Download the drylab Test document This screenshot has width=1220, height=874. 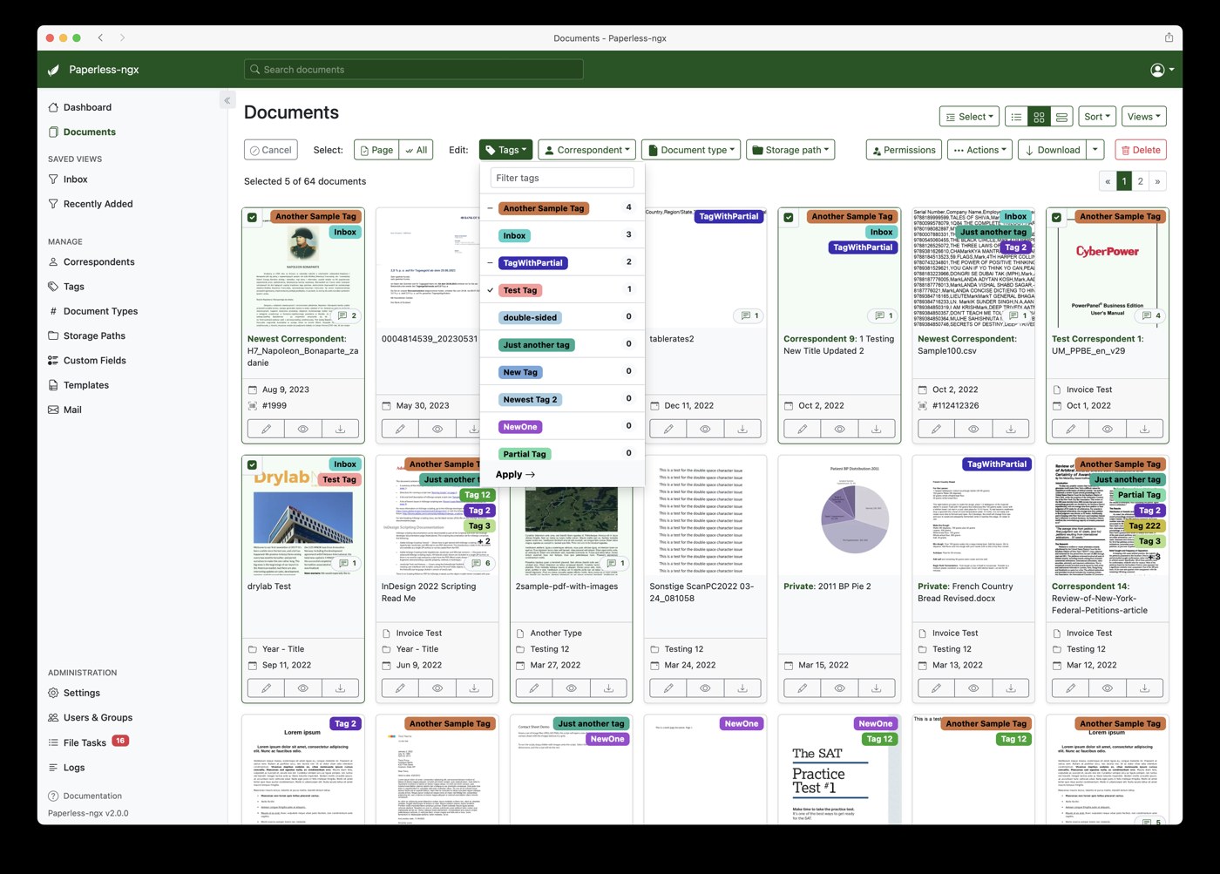click(340, 688)
